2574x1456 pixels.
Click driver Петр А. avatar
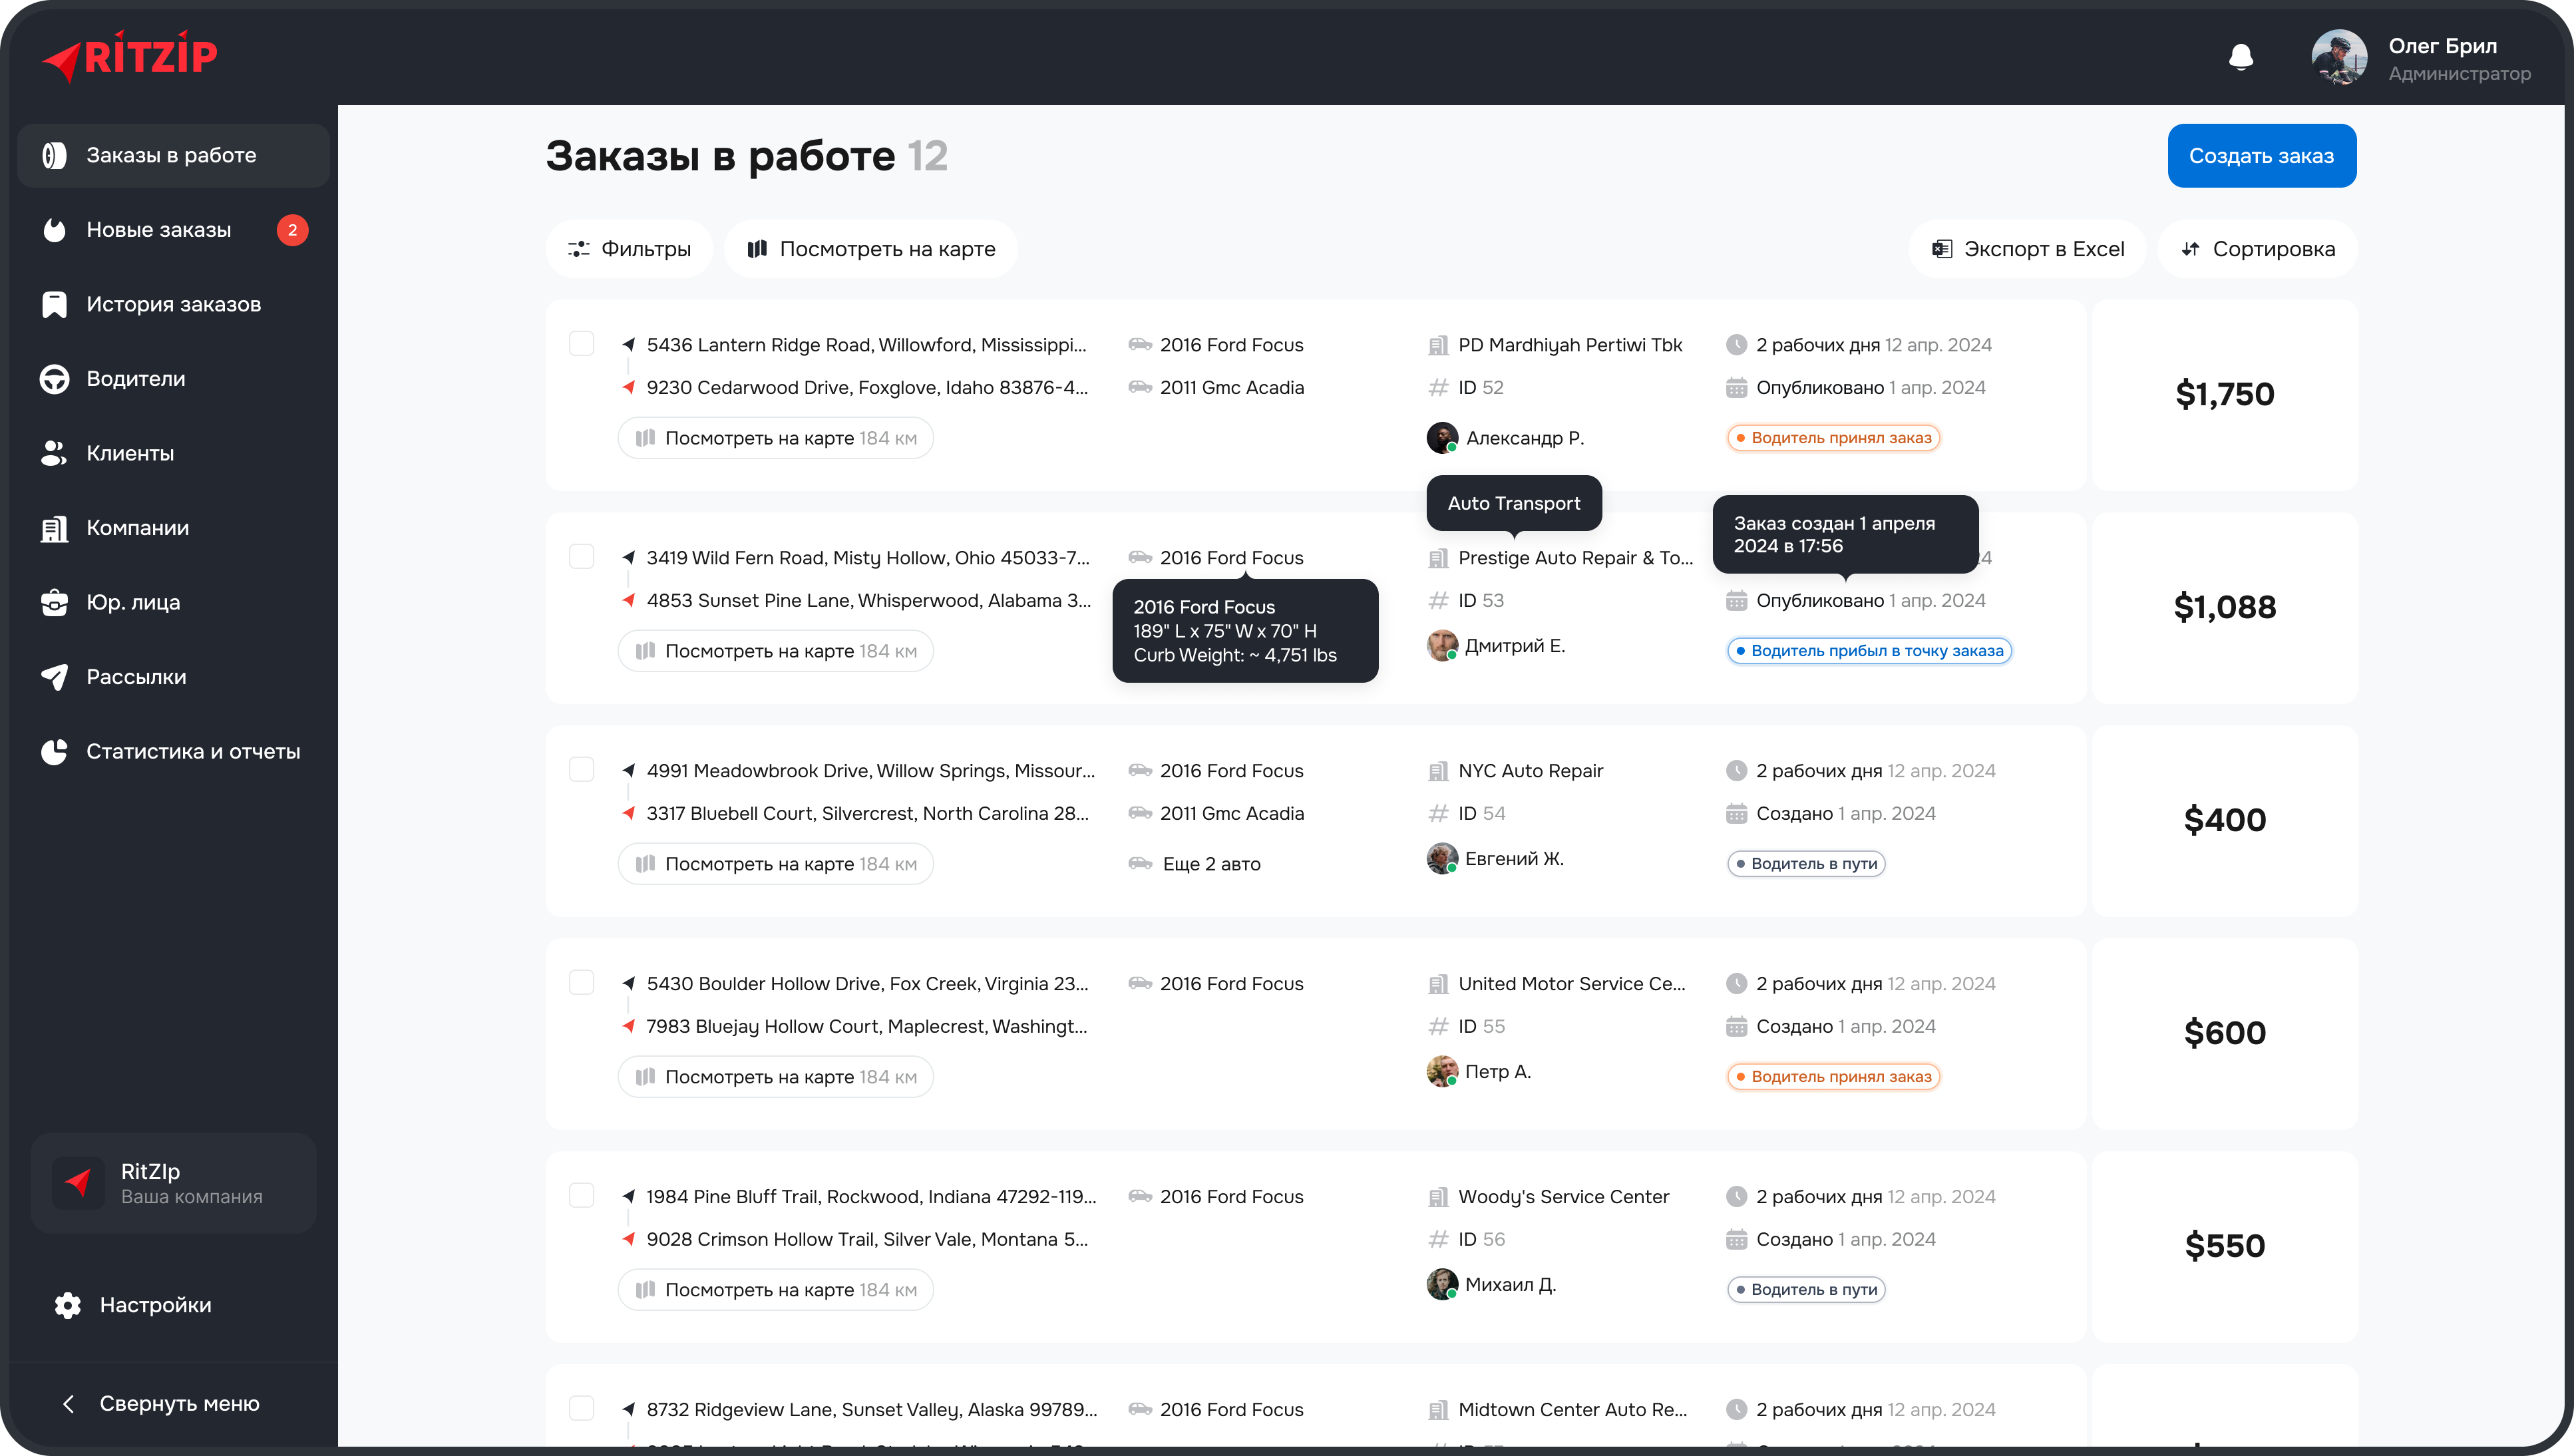pos(1441,1072)
